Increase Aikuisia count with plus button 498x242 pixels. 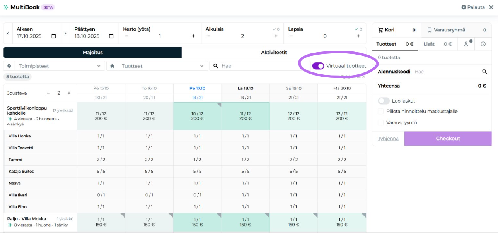tap(276, 36)
